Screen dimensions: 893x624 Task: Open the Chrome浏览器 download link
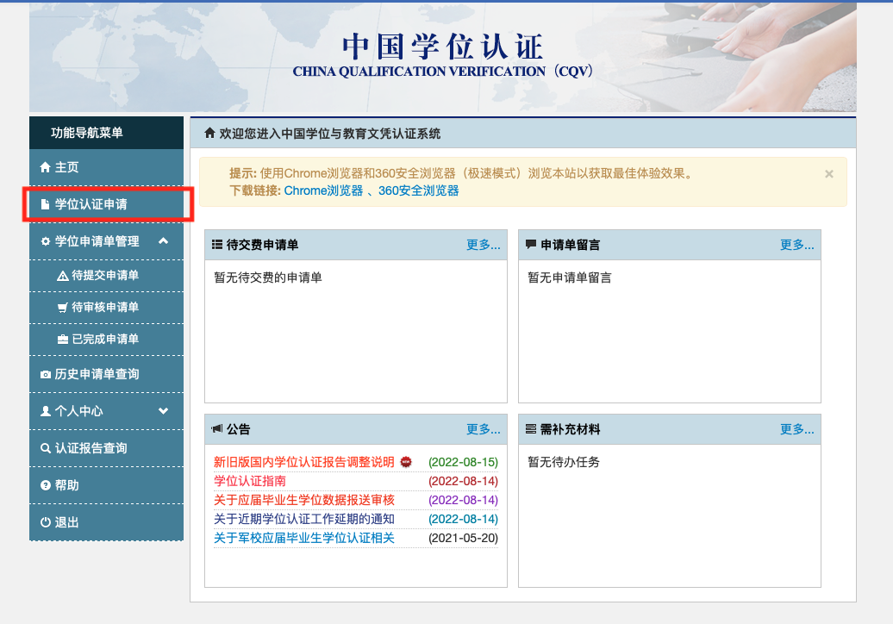323,190
